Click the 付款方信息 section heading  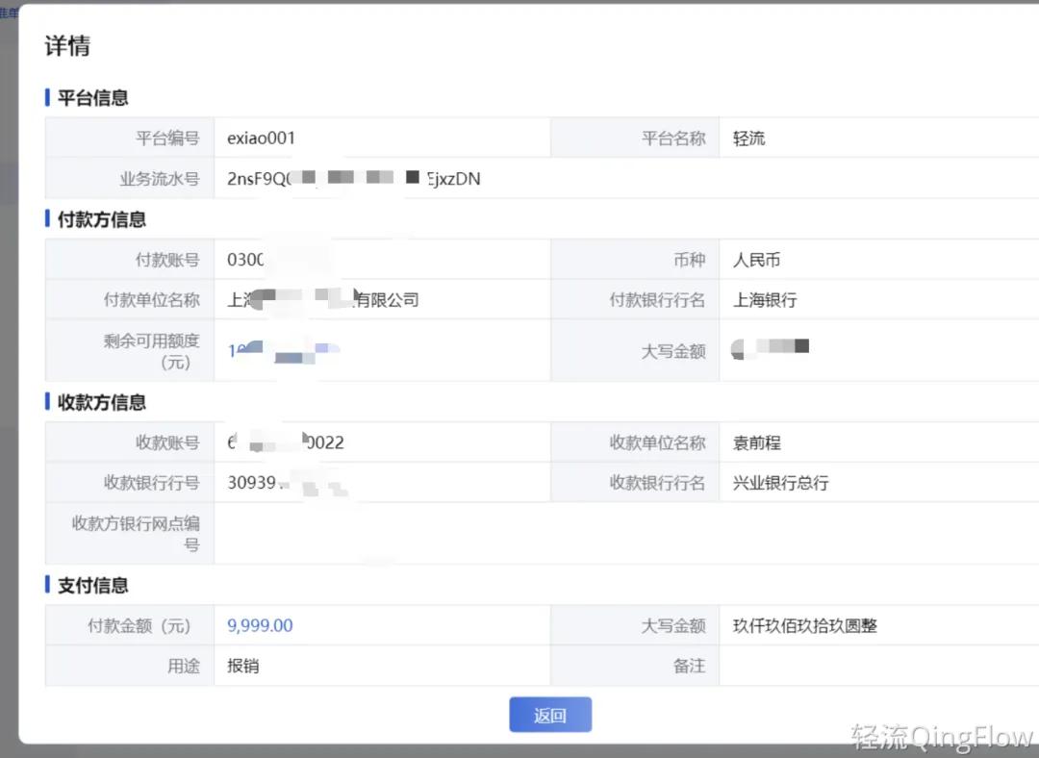coord(101,219)
